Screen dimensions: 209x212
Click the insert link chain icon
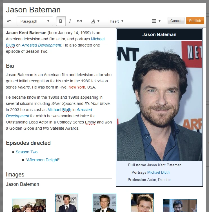[x=79, y=21]
